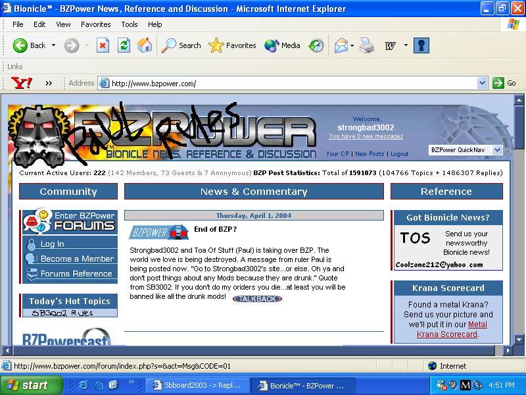Click the 4:51 PM clock

(x=502, y=385)
